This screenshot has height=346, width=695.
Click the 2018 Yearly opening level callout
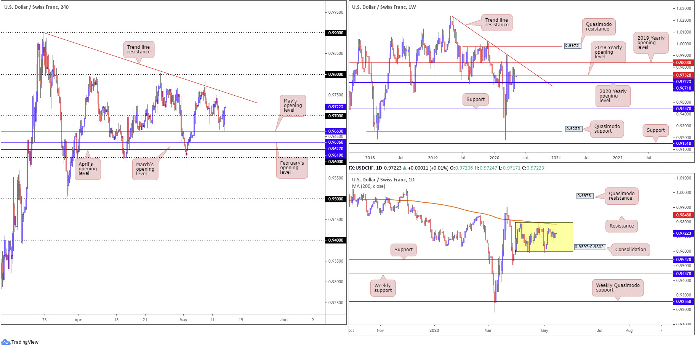(x=608, y=52)
